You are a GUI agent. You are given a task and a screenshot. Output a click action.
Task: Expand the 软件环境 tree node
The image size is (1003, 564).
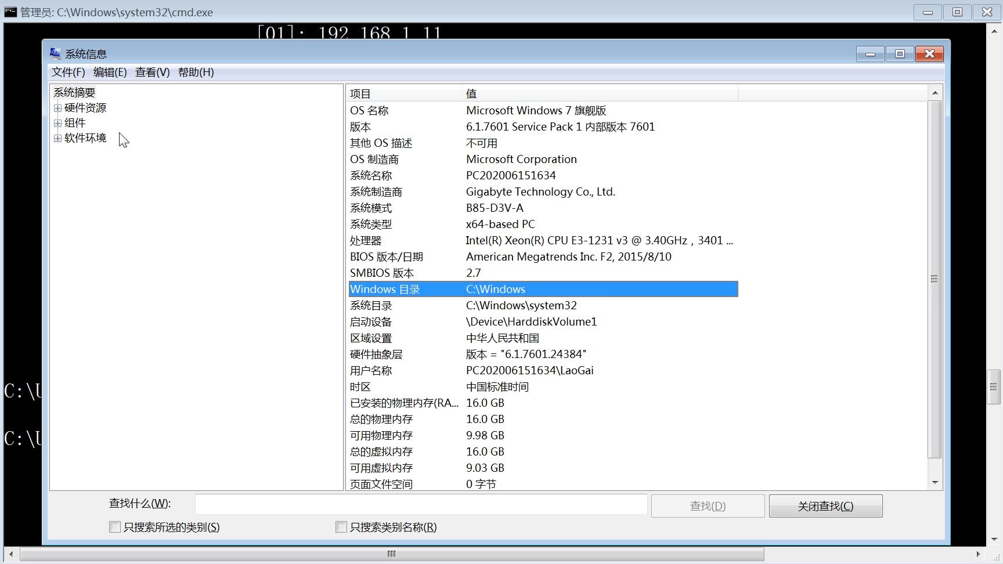click(x=57, y=138)
